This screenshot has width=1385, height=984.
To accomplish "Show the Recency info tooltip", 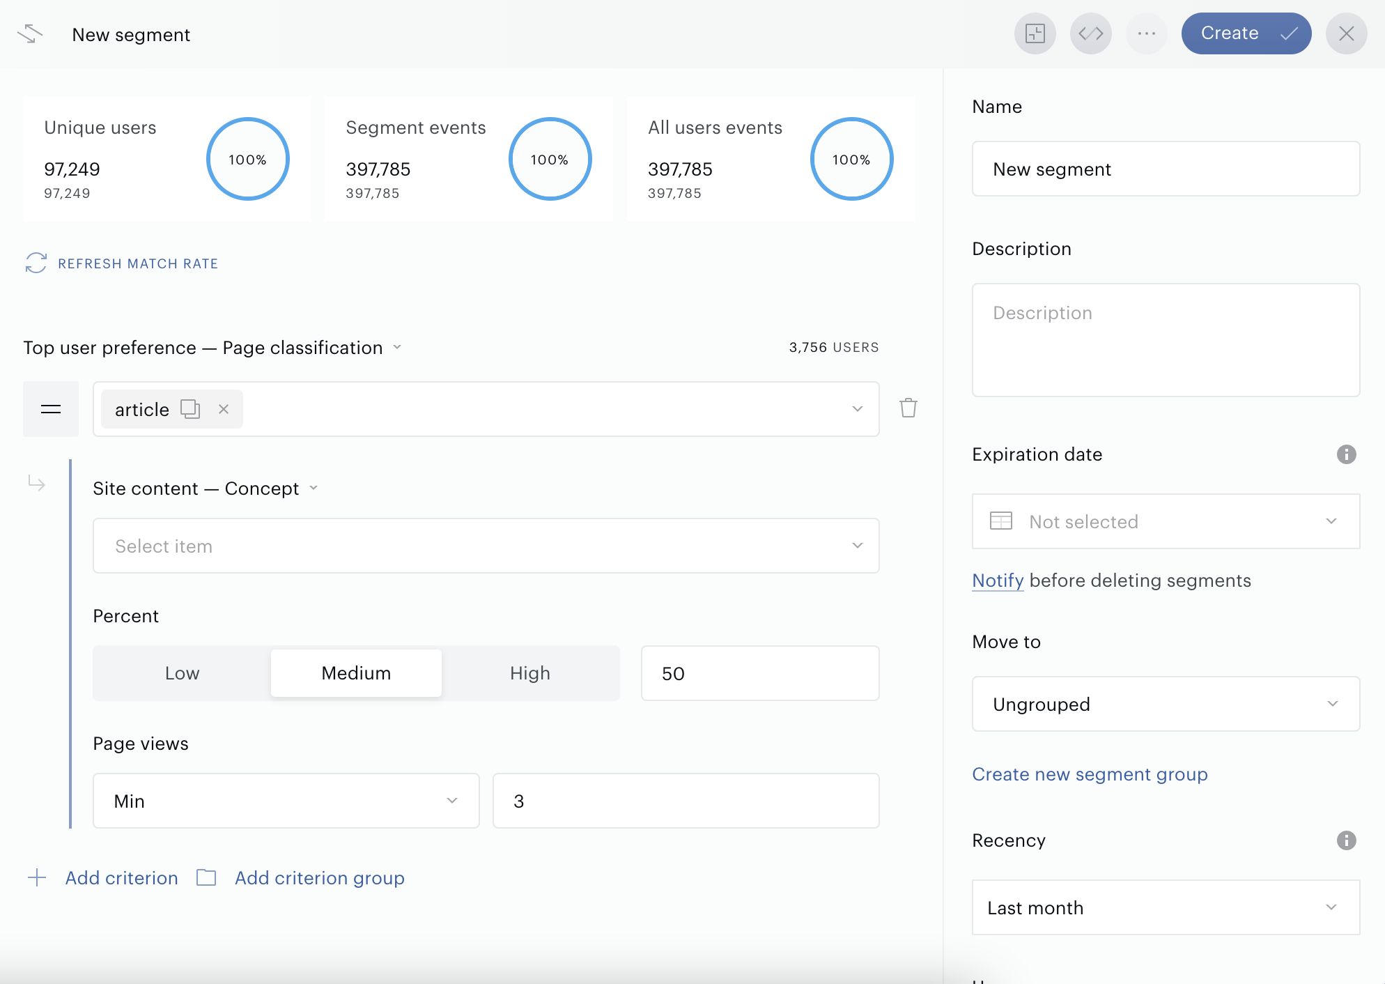I will coord(1346,840).
